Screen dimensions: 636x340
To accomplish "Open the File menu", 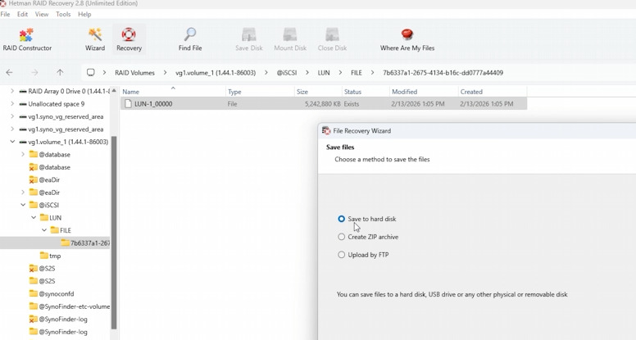I will pyautogui.click(x=5, y=14).
